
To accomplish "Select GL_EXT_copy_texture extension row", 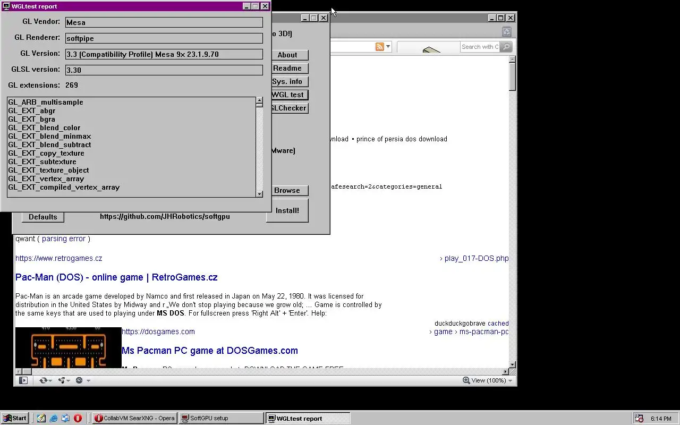I will 132,153.
